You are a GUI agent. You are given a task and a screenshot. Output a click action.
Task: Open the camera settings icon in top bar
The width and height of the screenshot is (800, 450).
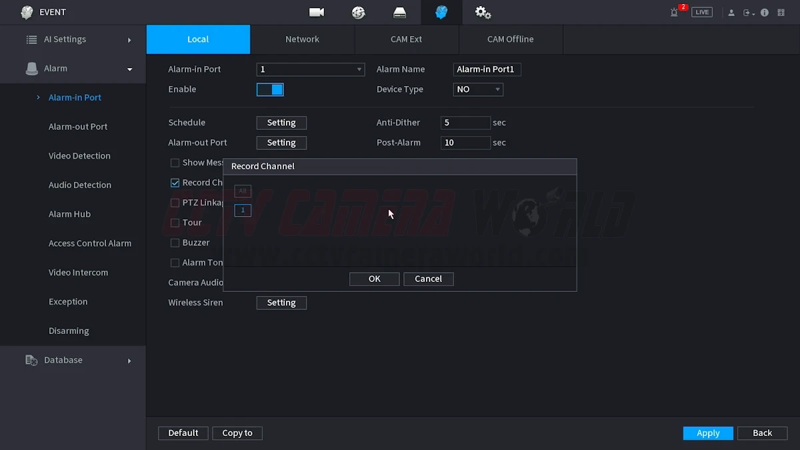317,13
